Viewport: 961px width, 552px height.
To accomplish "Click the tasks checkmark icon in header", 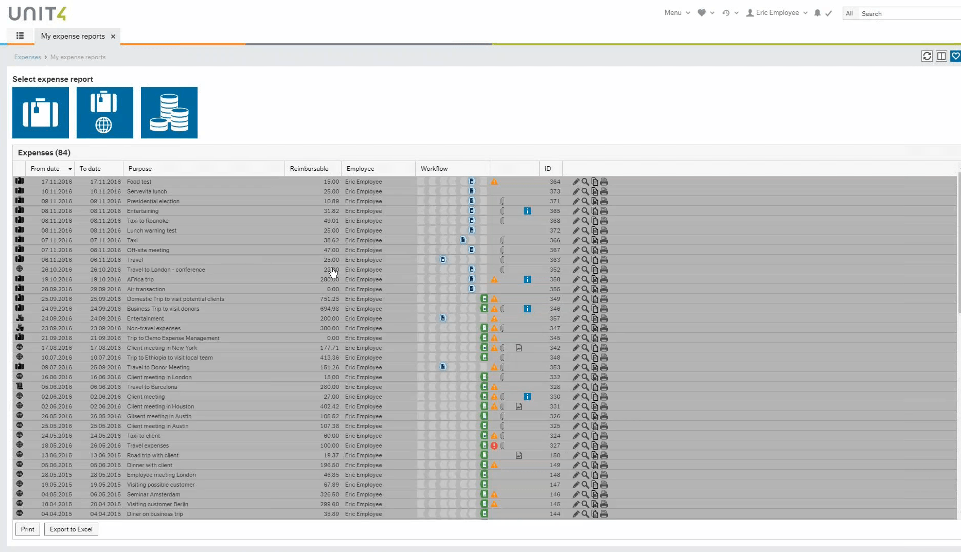I will point(829,13).
